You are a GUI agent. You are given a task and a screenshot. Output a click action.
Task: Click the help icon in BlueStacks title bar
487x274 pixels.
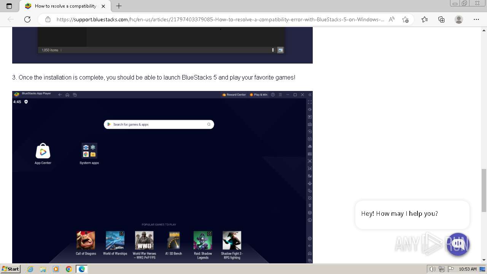click(x=273, y=95)
